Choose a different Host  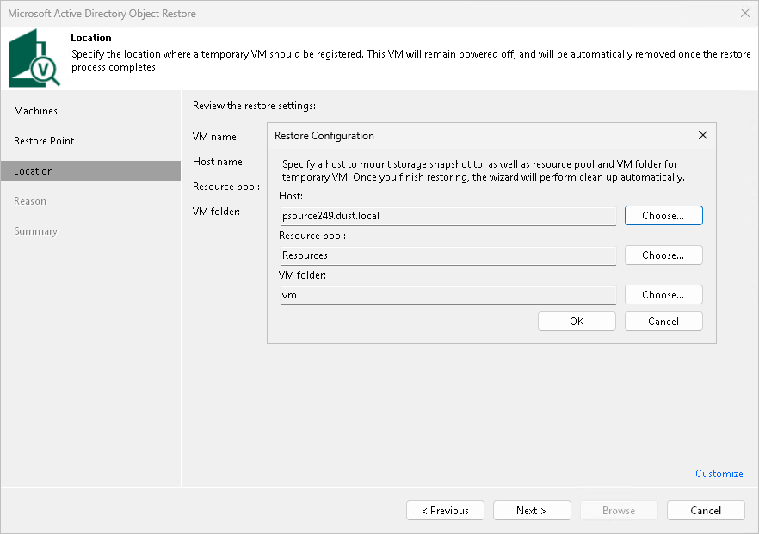point(663,216)
